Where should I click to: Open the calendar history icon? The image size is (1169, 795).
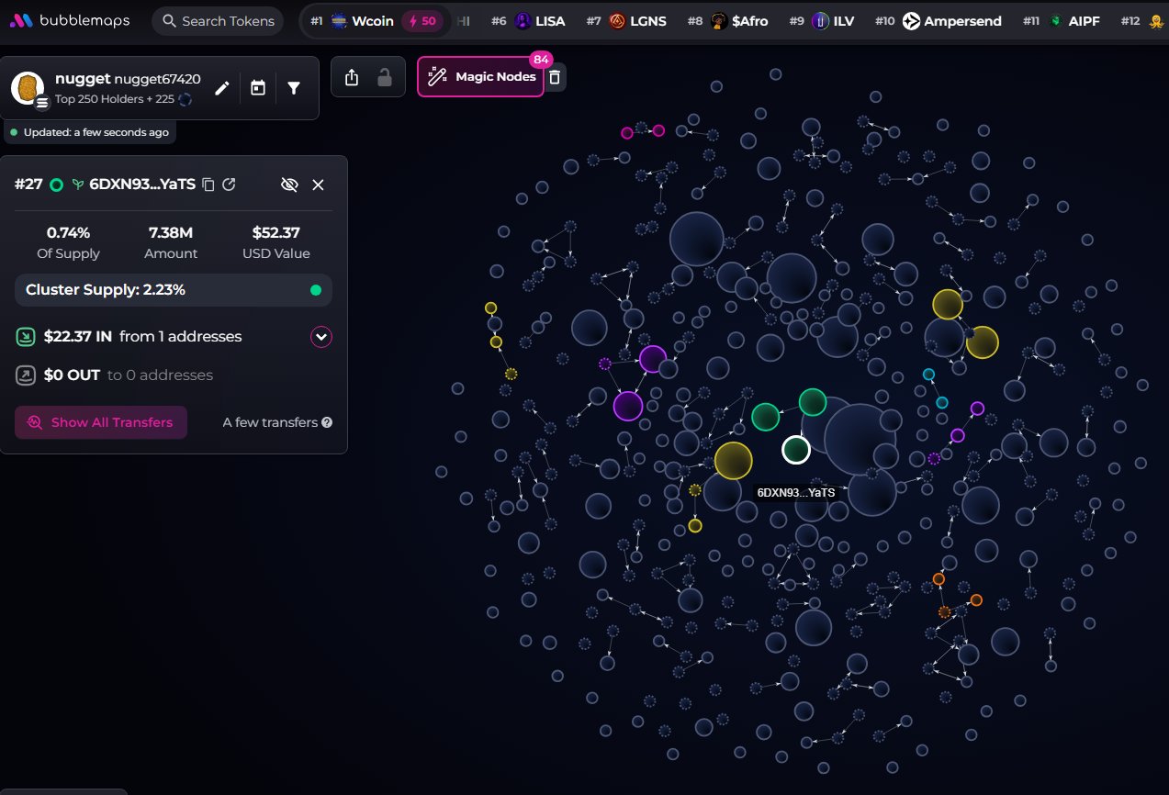[258, 88]
